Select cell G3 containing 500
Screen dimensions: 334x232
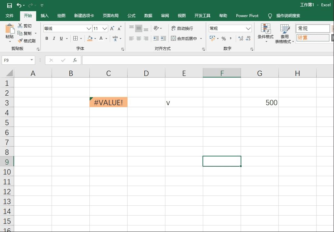click(x=260, y=103)
